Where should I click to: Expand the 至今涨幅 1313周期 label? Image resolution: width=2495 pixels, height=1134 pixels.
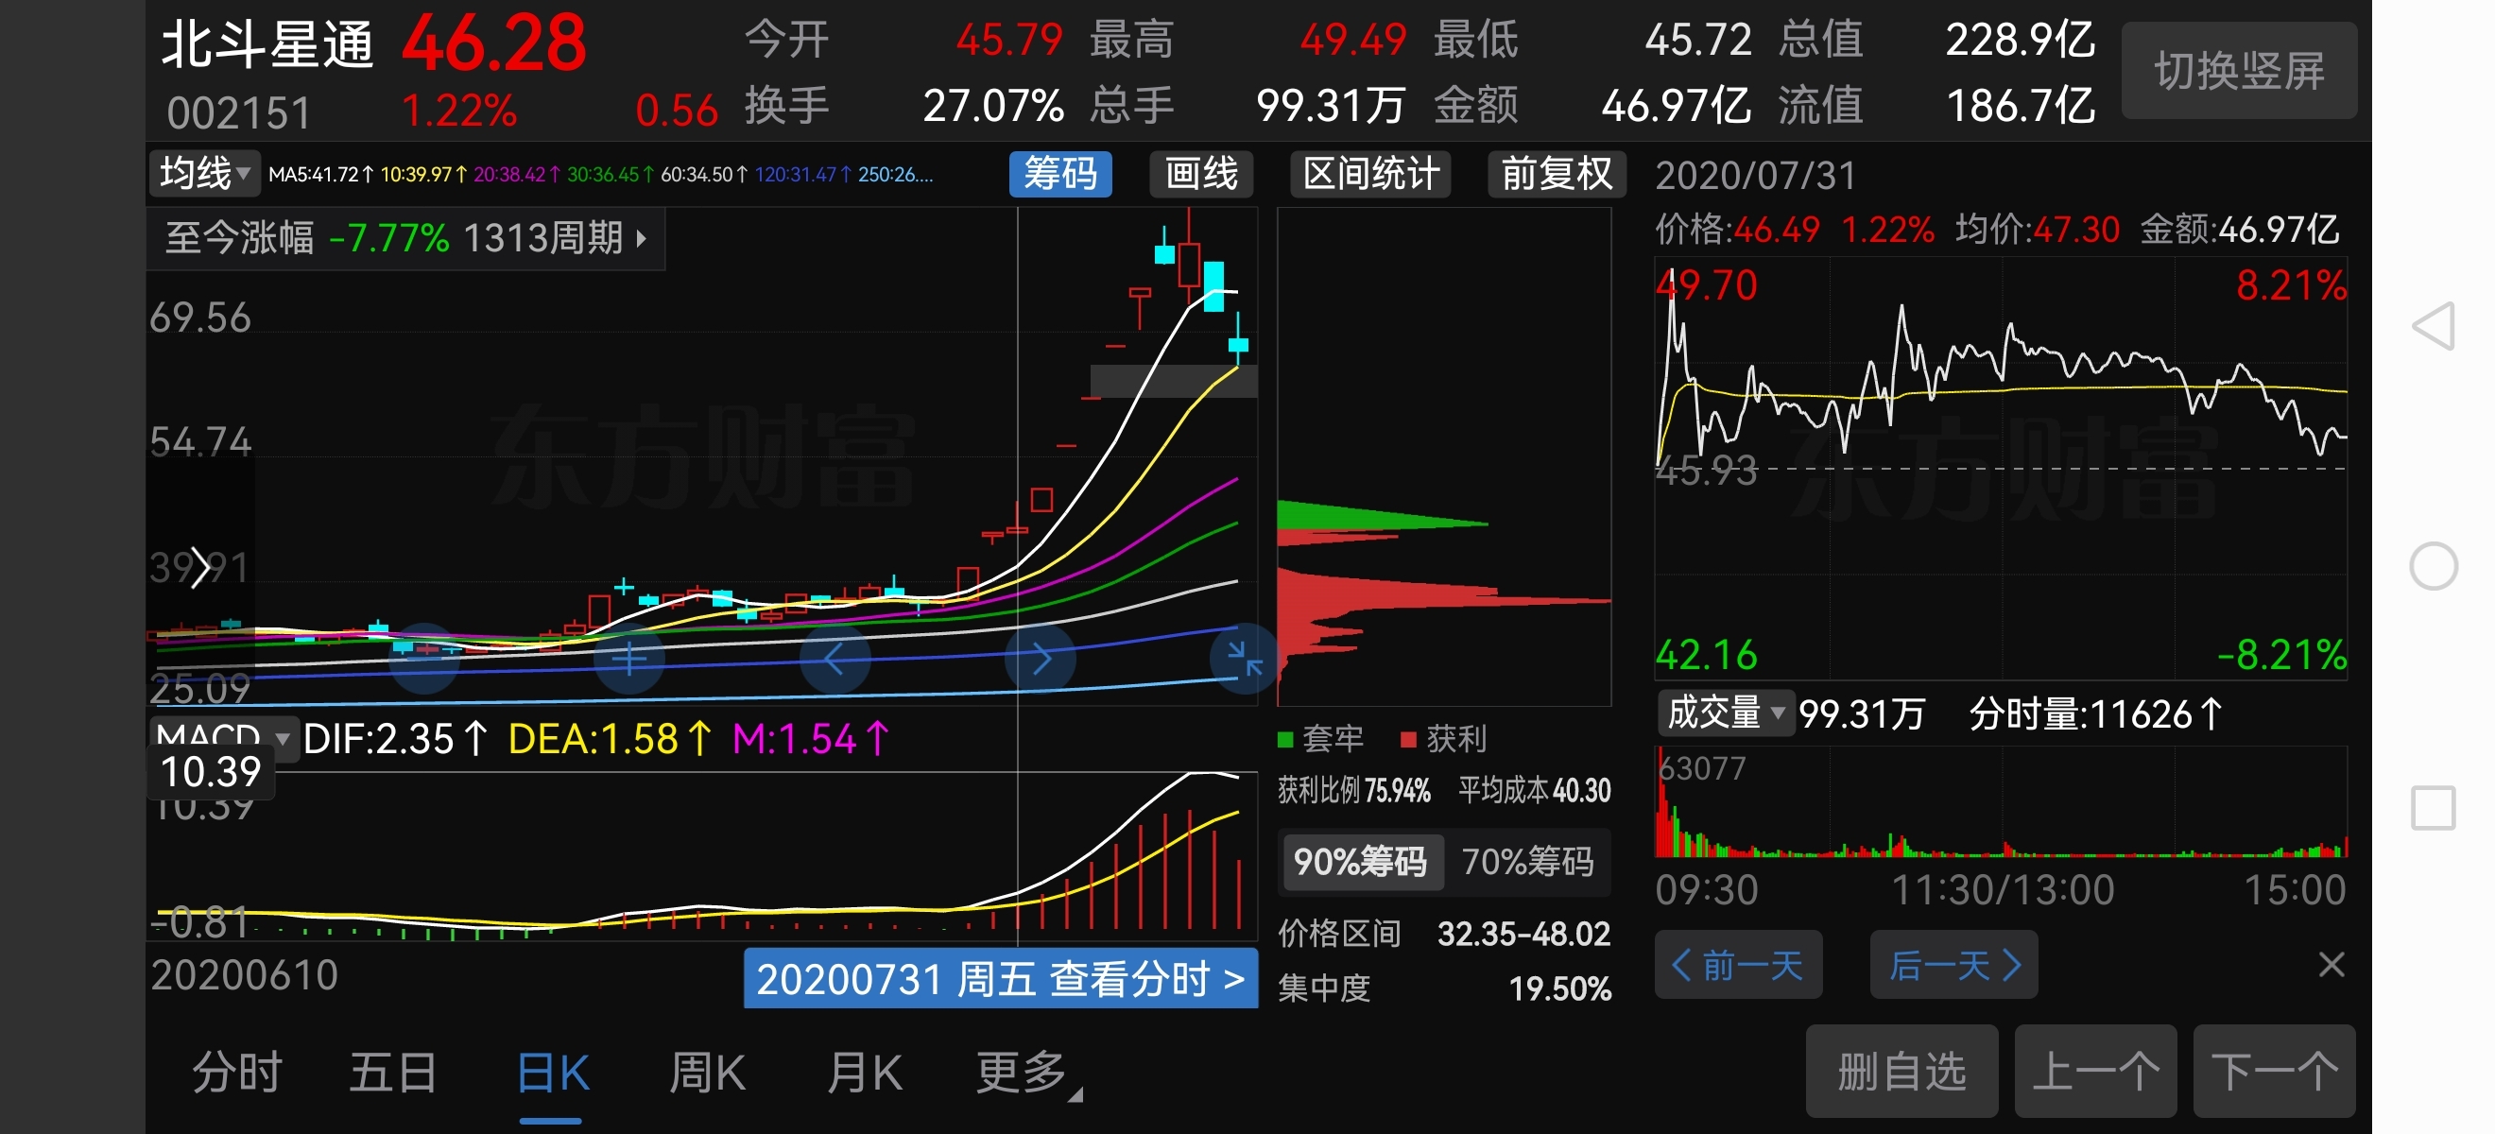click(x=404, y=238)
